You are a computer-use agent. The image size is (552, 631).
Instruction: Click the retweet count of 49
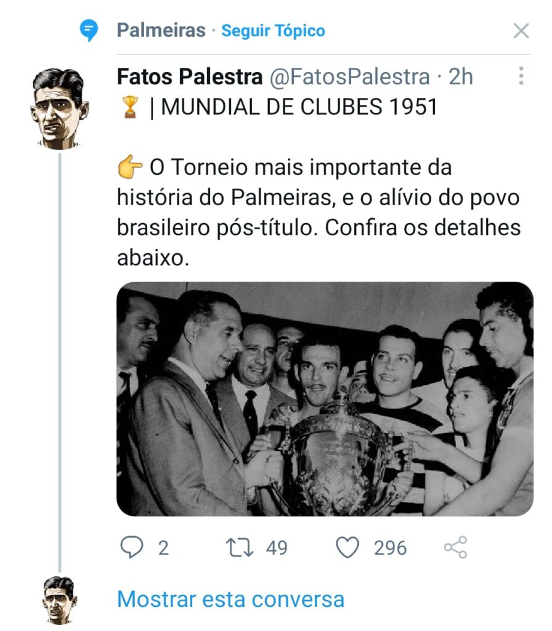[277, 548]
